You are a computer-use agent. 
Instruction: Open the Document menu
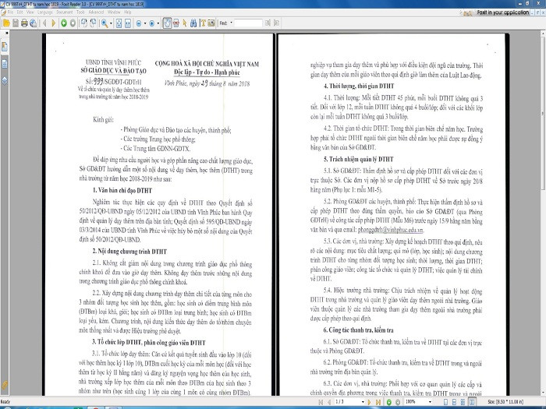tap(65, 12)
